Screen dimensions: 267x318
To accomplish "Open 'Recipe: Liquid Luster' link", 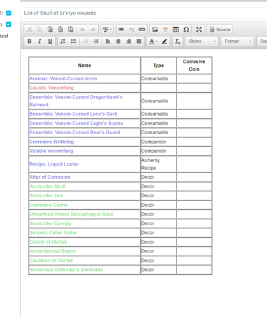I will point(54,164).
